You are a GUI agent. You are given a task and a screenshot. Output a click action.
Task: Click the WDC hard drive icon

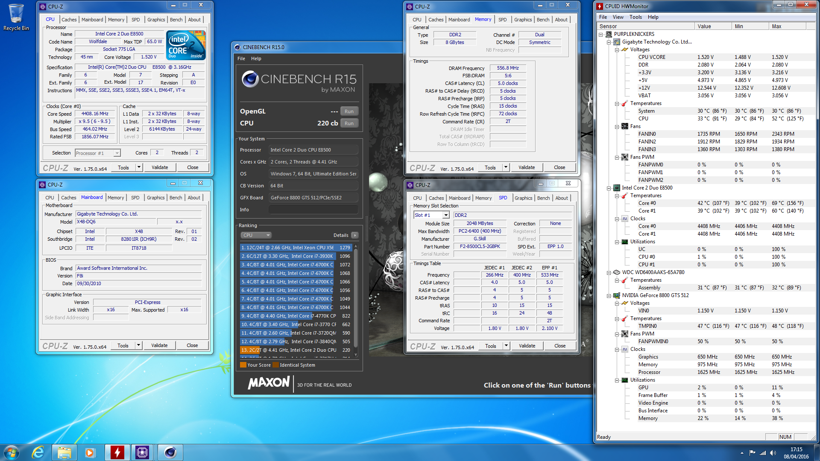617,272
